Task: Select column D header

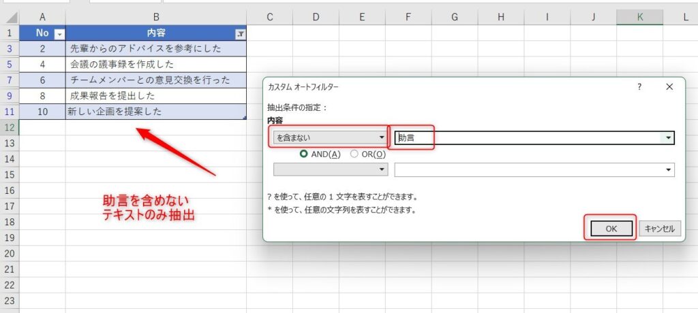Action: click(316, 17)
